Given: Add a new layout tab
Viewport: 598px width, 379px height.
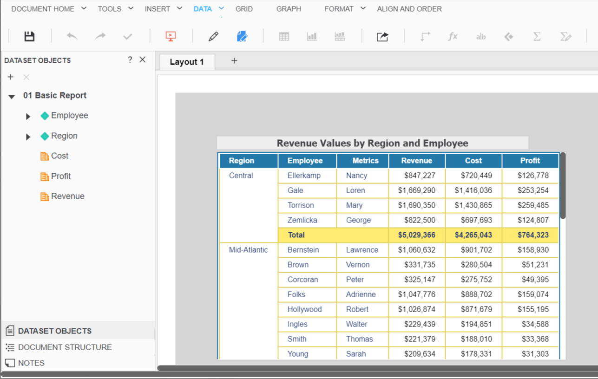Looking at the screenshot, I should (234, 61).
